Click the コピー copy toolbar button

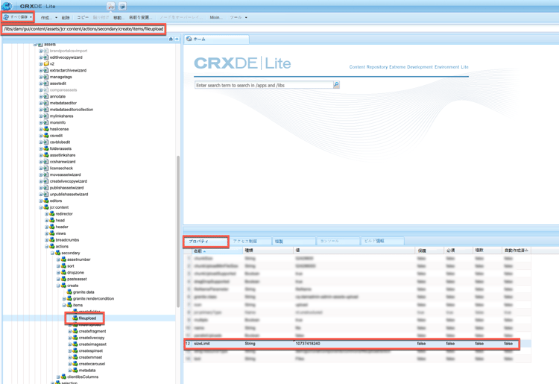click(x=83, y=17)
